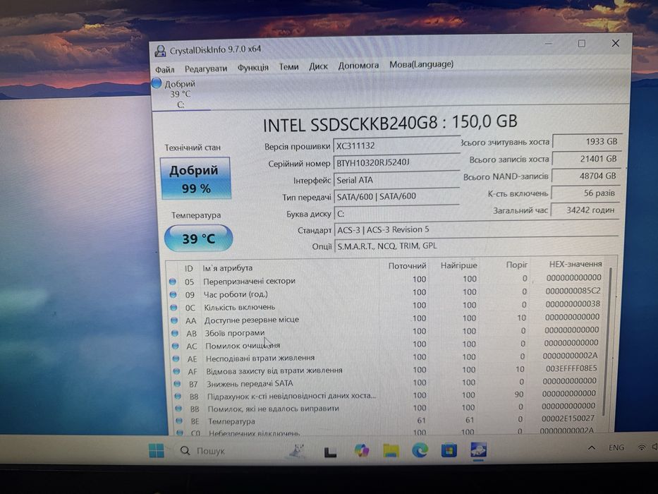
Task: Click the HEX-значення column header
Action: pos(575,264)
